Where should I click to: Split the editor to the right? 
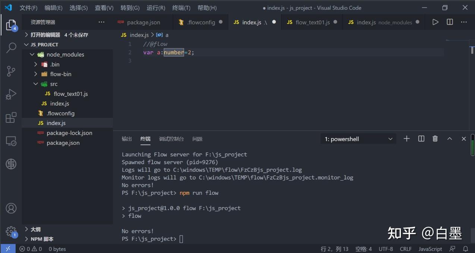(450, 22)
